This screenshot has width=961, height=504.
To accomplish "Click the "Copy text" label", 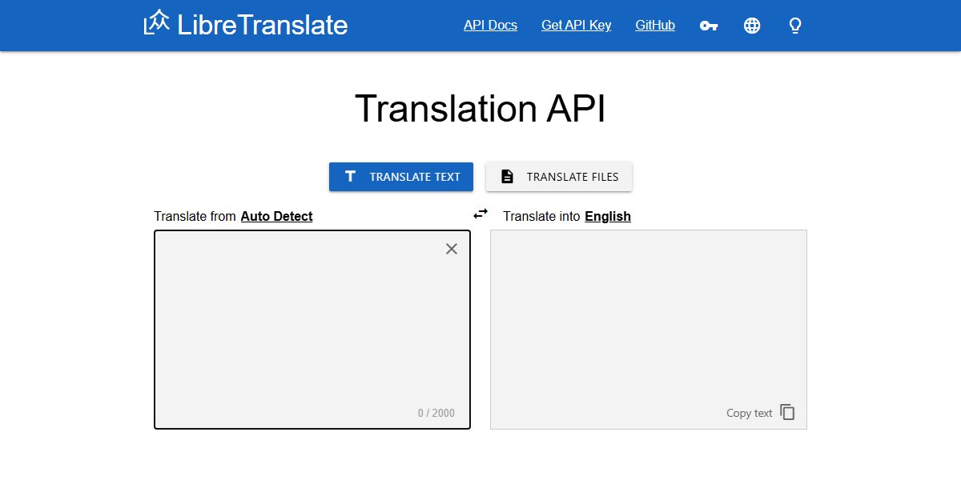I will click(x=750, y=413).
